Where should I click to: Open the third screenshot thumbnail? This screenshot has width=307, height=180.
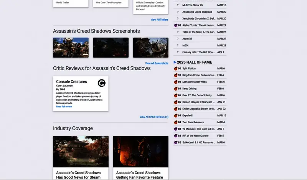pyautogui.click(x=150, y=48)
